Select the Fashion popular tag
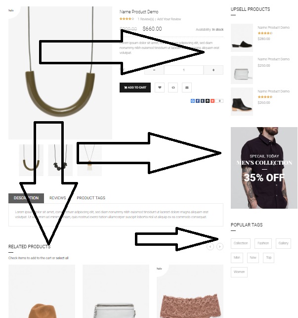The image size is (298, 318). (263, 243)
